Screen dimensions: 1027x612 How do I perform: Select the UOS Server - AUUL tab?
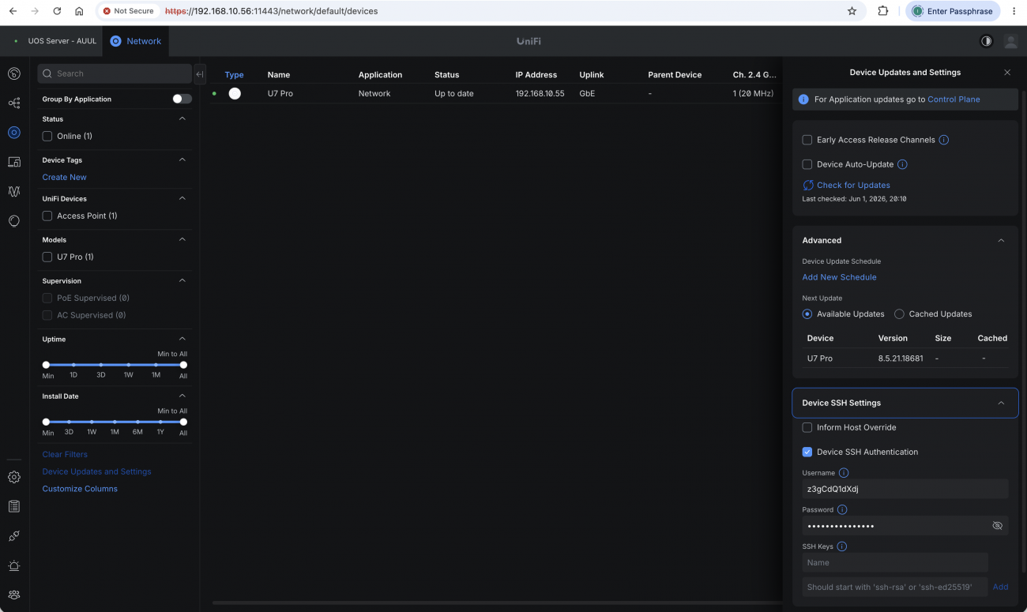55,41
